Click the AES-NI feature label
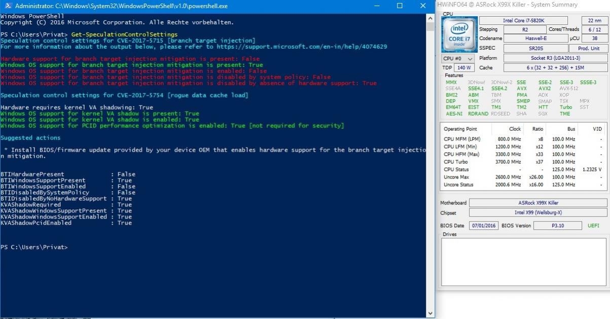610x319 pixels. tap(454, 114)
